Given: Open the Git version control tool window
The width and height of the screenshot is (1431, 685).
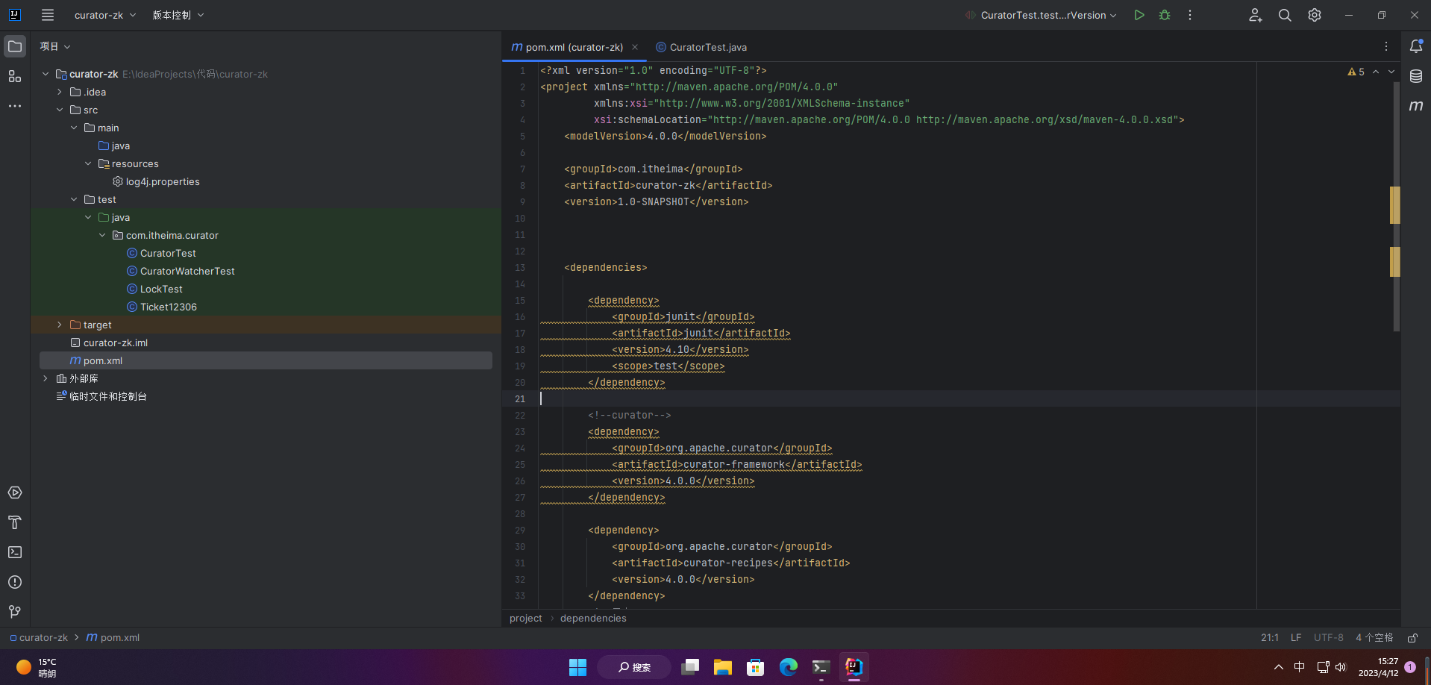Looking at the screenshot, I should pyautogui.click(x=15, y=612).
